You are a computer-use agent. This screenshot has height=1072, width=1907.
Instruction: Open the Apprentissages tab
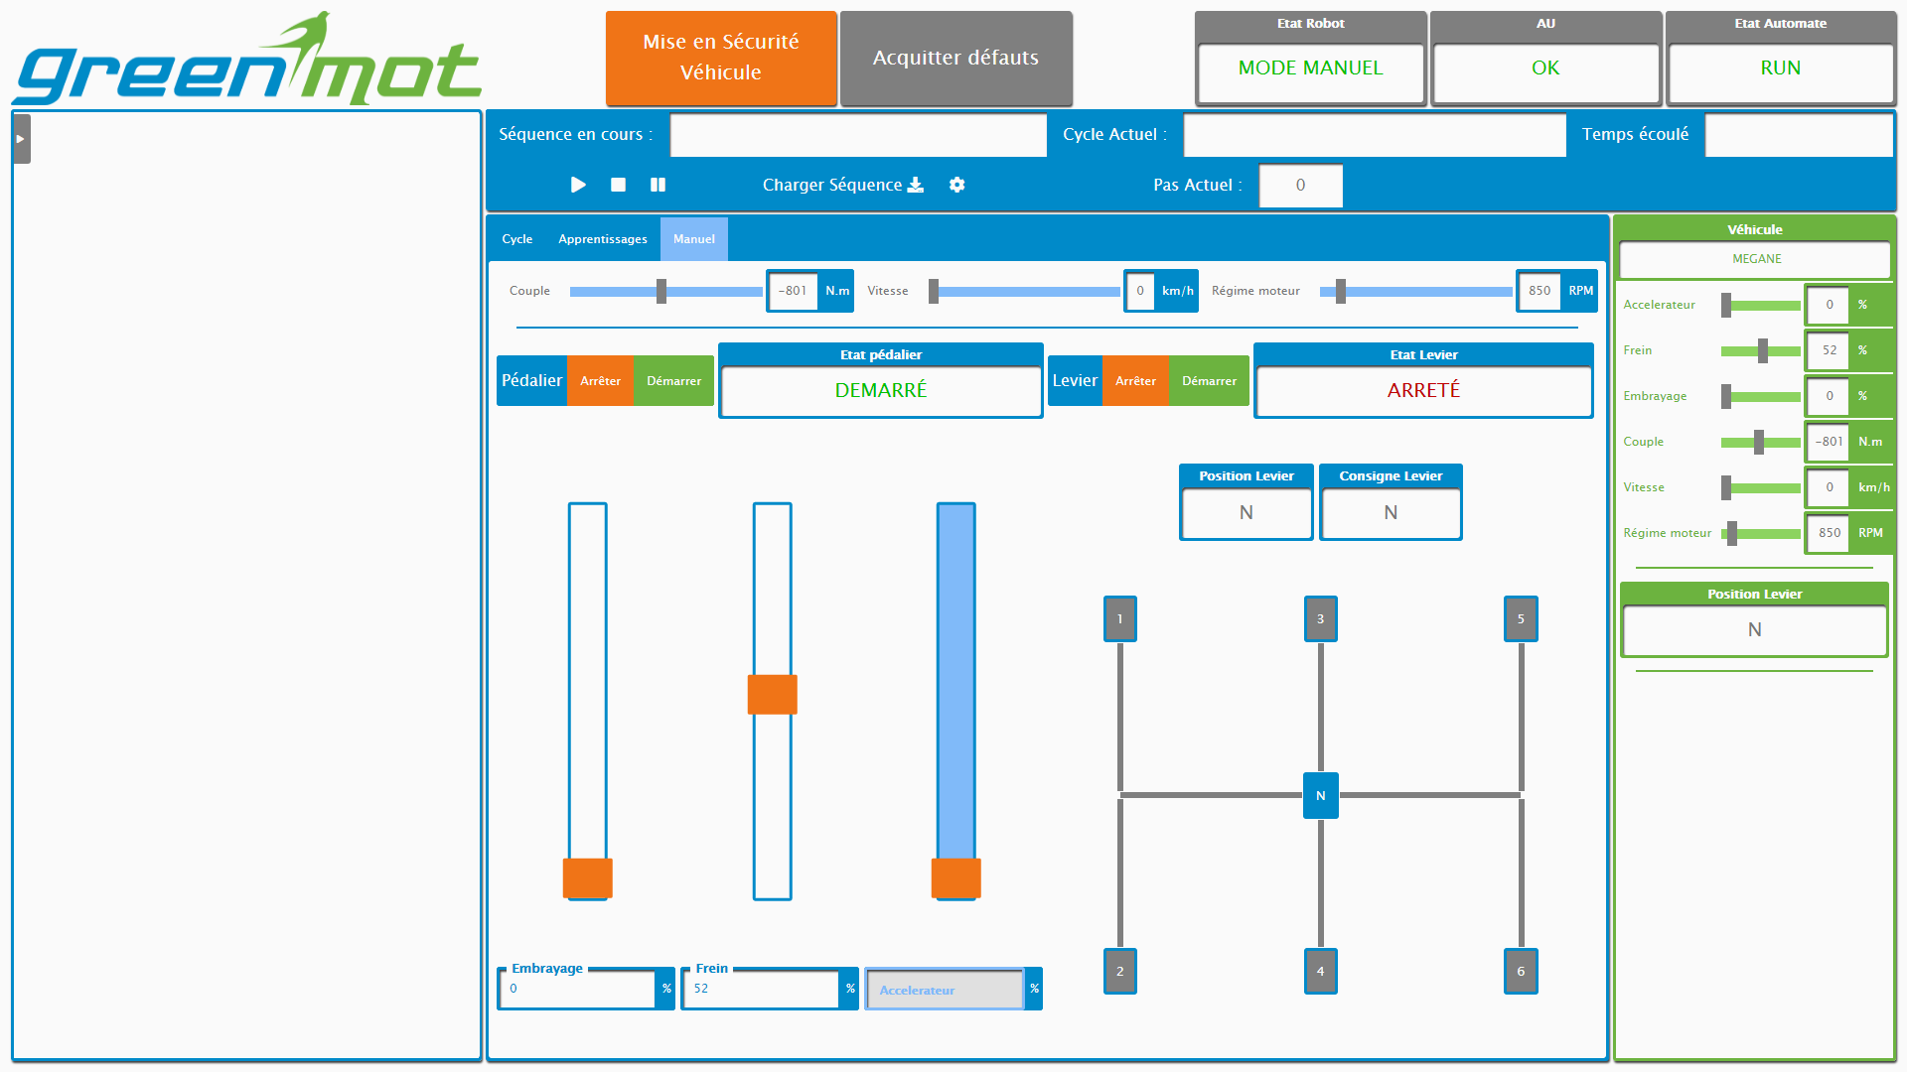point(602,239)
